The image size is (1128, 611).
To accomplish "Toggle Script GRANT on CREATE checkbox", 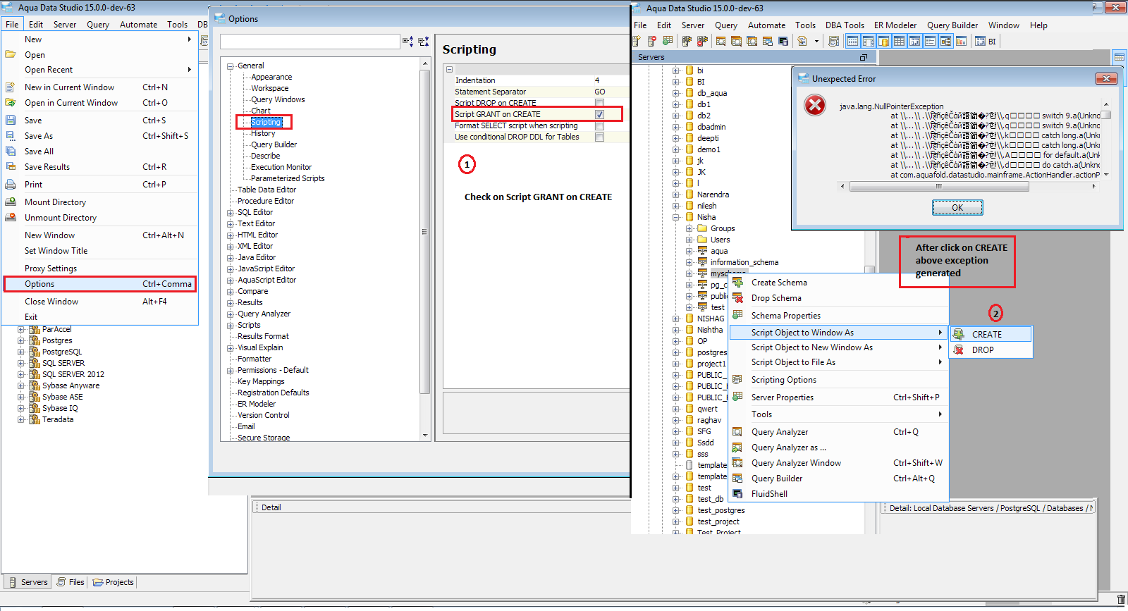I will [599, 114].
